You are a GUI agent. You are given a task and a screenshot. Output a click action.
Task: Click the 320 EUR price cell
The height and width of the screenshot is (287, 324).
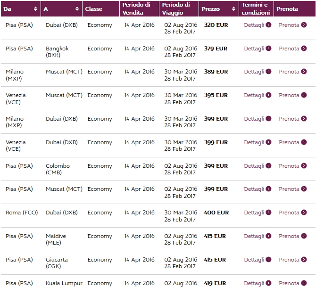click(x=216, y=25)
